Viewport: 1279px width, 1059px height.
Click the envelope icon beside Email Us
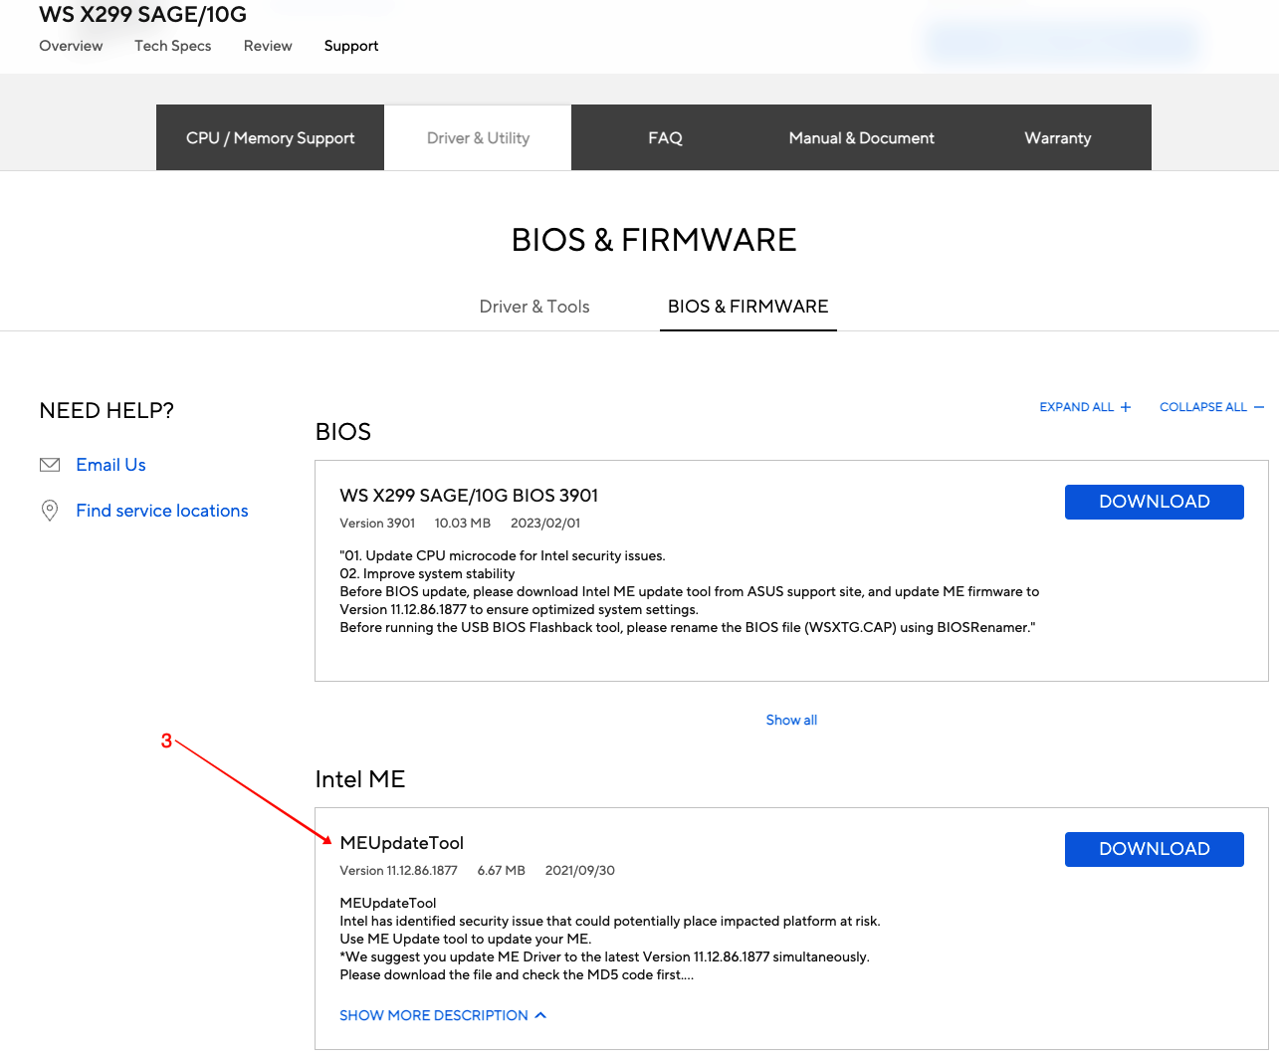(x=50, y=465)
